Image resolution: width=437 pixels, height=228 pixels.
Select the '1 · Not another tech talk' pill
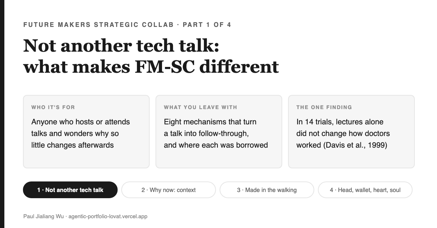pyautogui.click(x=70, y=190)
